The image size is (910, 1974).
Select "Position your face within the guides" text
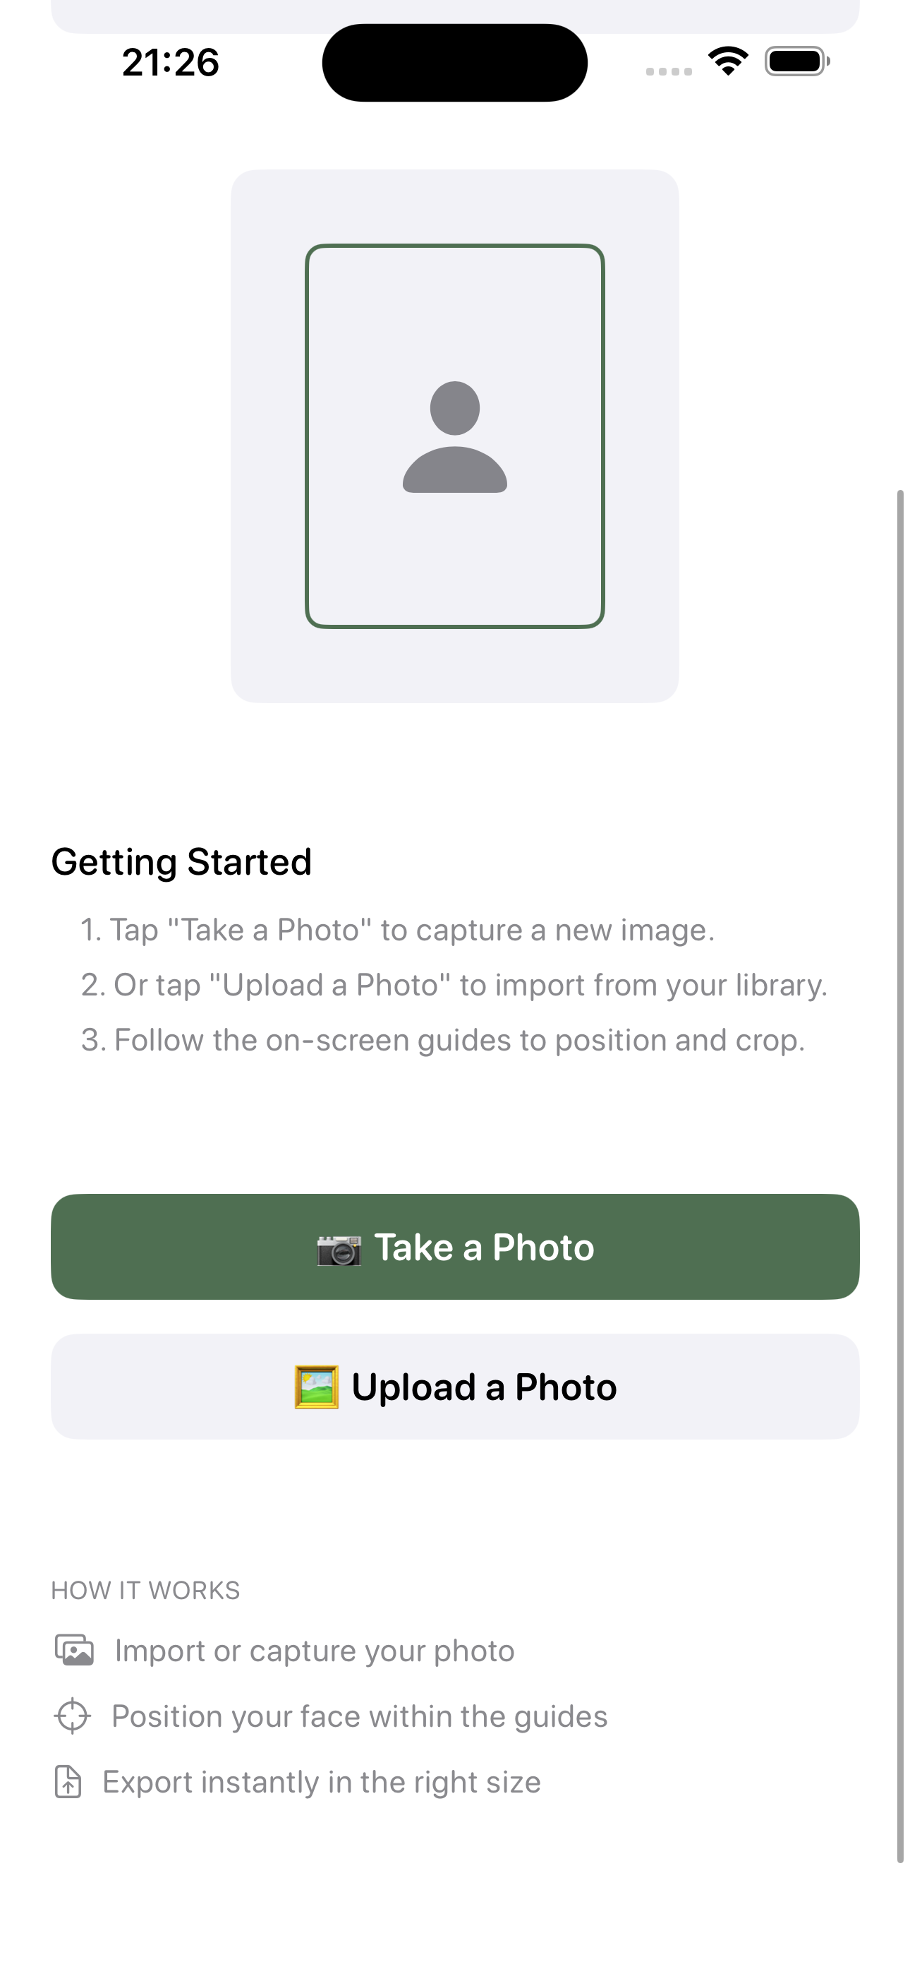pyautogui.click(x=359, y=1716)
